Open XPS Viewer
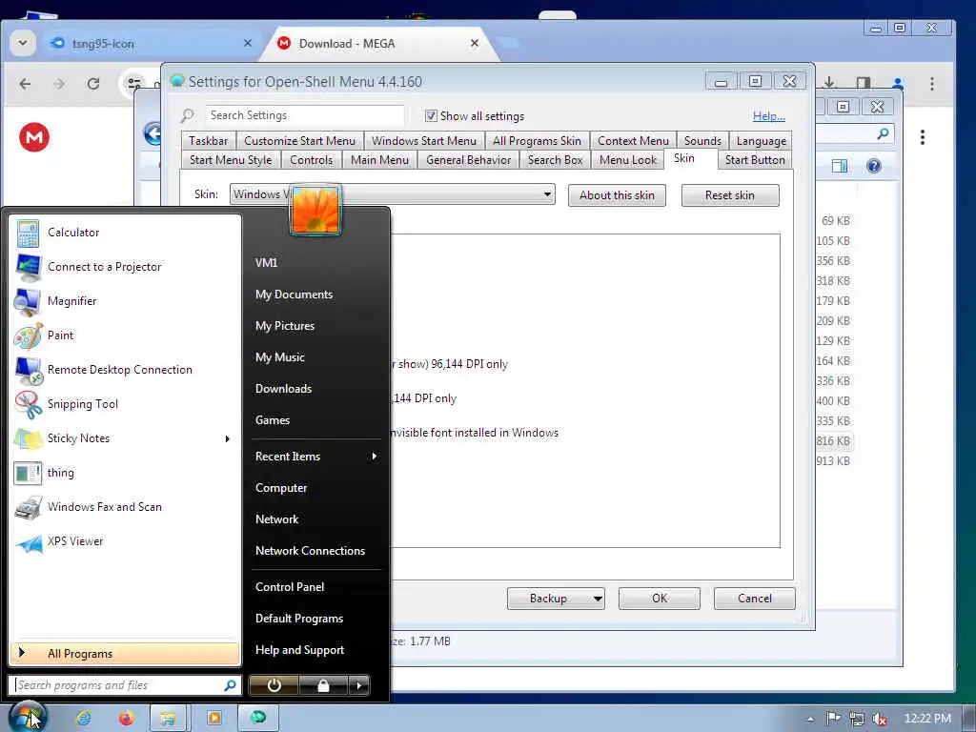The width and height of the screenshot is (976, 732). click(125, 541)
